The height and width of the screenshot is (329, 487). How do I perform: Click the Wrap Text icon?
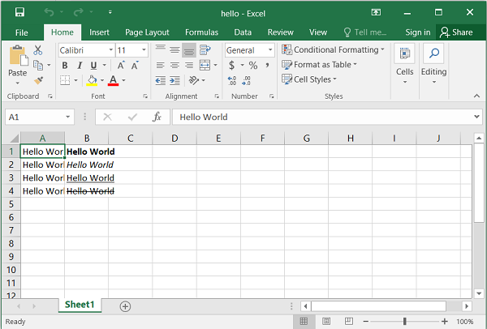pyautogui.click(x=205, y=50)
